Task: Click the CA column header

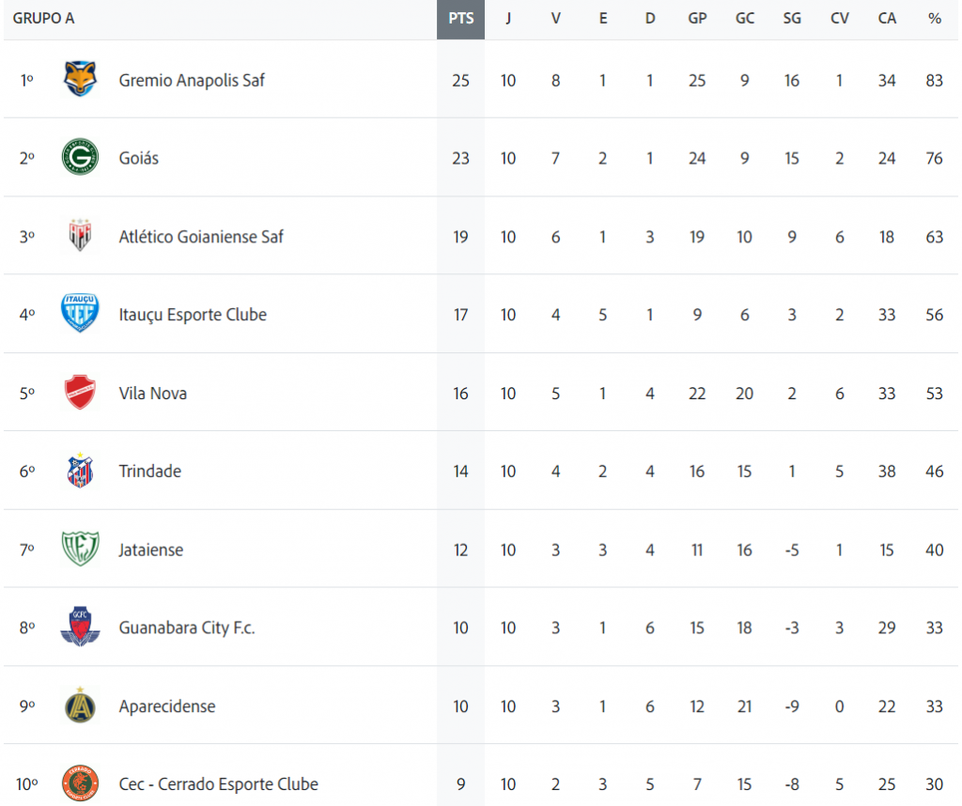Action: point(887,19)
